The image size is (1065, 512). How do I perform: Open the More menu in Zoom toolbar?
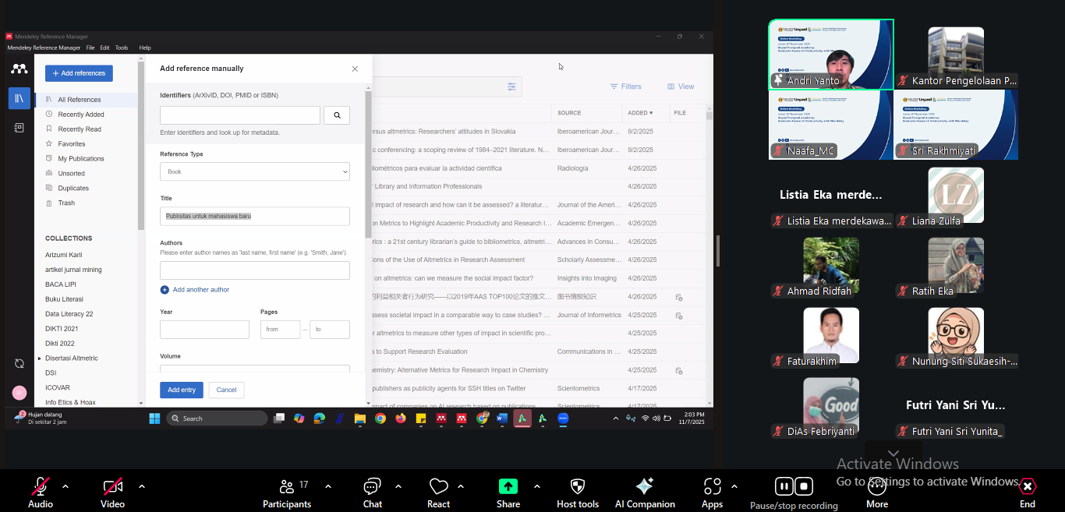877,493
